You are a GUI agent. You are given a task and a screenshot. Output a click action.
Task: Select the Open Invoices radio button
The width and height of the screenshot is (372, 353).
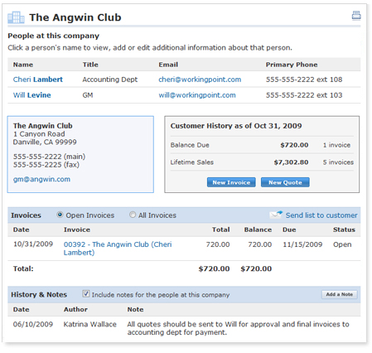point(60,215)
